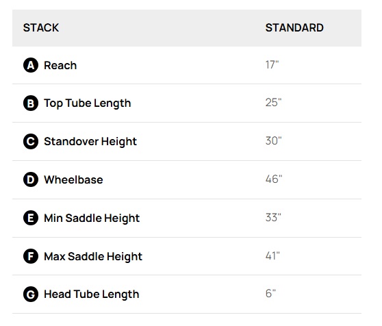Click the 46" Wheelbase value

pos(274,179)
